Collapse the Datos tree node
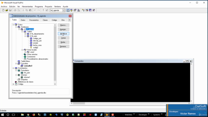 [13, 25]
